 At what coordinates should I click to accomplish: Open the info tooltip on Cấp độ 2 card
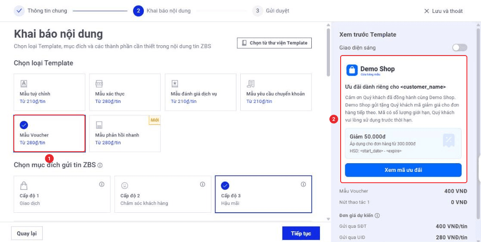(202, 184)
